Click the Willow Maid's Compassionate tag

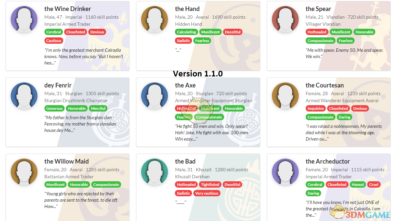pyautogui.click(x=106, y=185)
